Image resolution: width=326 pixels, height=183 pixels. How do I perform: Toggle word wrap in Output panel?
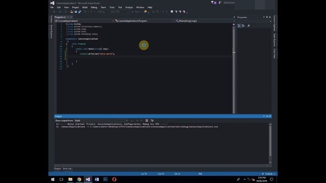[152, 120]
